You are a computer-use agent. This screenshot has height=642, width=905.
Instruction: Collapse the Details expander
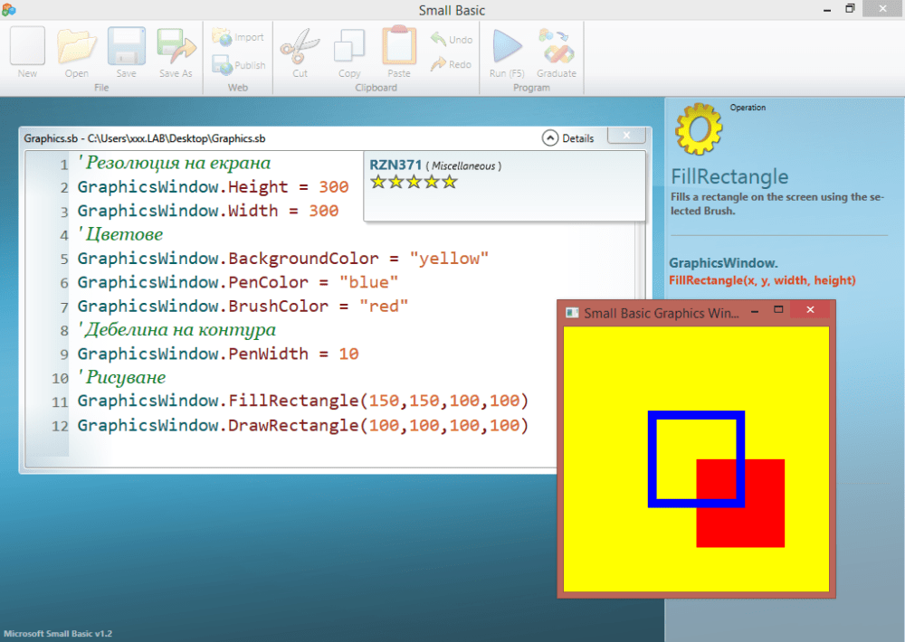pyautogui.click(x=550, y=137)
